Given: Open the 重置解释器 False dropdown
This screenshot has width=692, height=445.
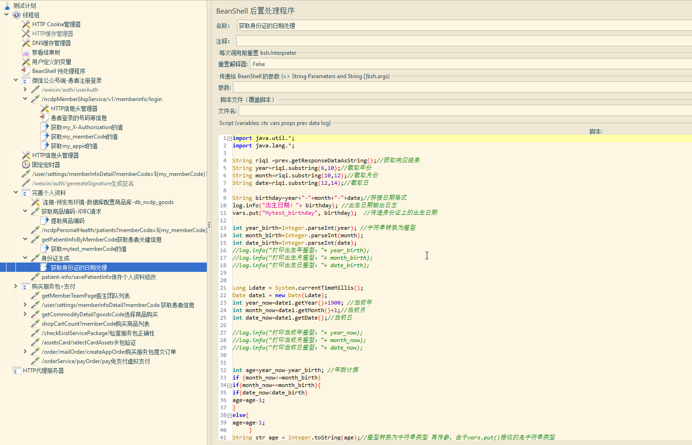Looking at the screenshot, I should 471,64.
